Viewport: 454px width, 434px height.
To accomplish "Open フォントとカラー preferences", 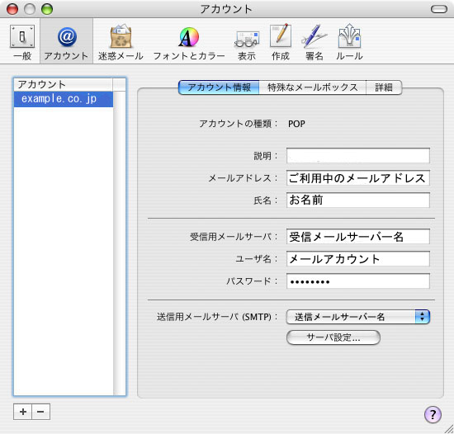I will click(189, 42).
